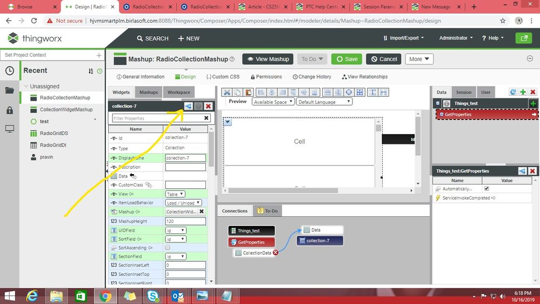
Task: Open the Browse folder icon in sidebar
Action: tap(10, 91)
